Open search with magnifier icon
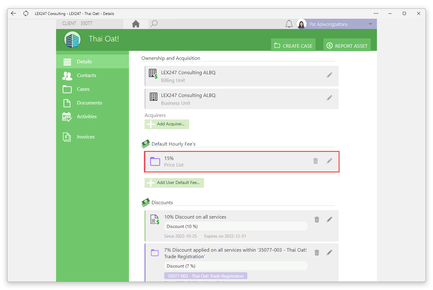Image resolution: width=433 pixels, height=290 pixels. (x=154, y=24)
